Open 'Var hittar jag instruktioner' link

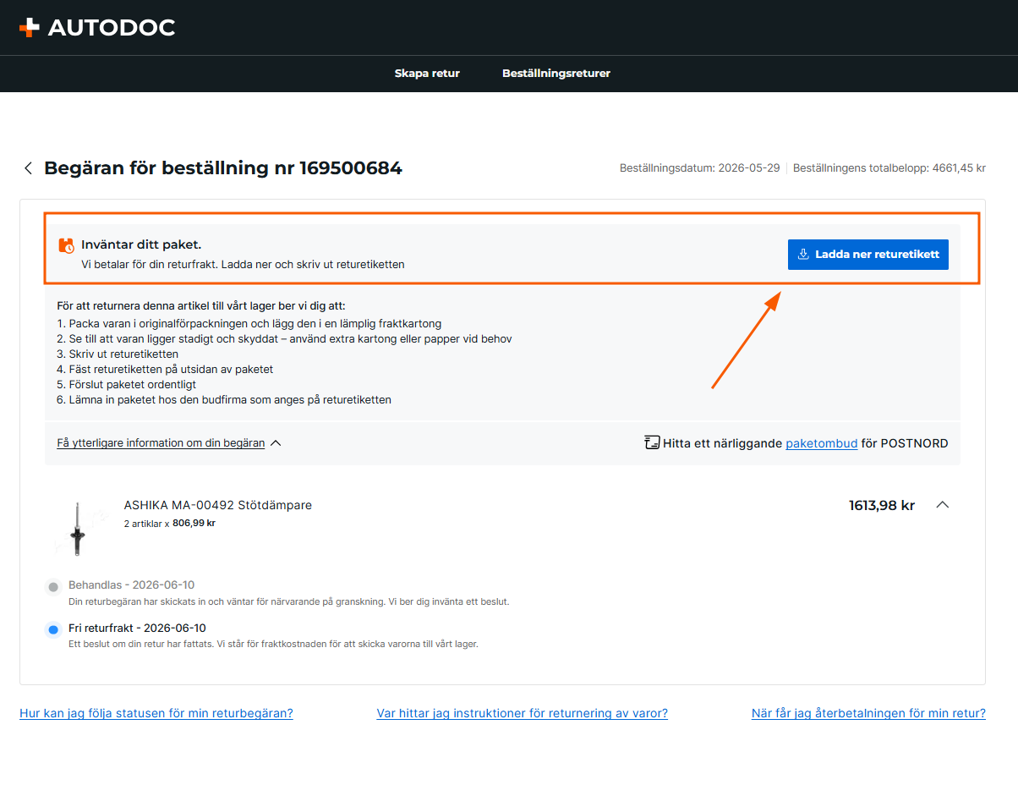tap(523, 713)
